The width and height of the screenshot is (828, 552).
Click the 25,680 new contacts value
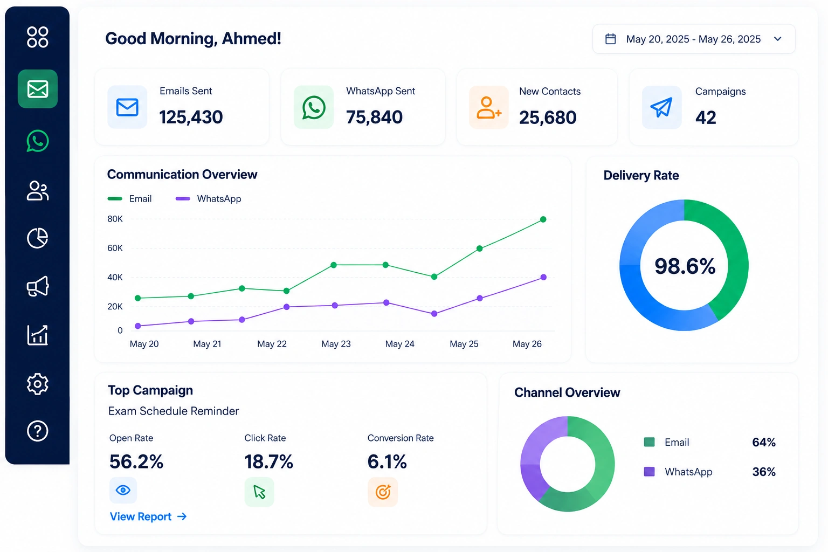548,118
